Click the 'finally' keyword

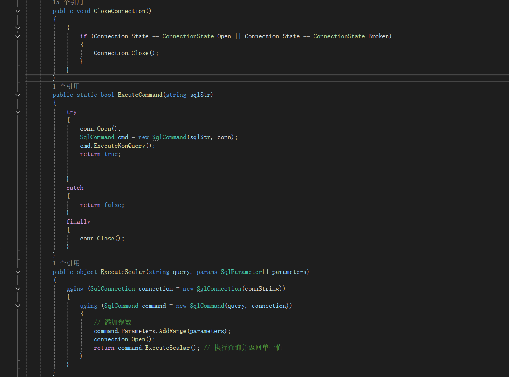click(x=78, y=222)
